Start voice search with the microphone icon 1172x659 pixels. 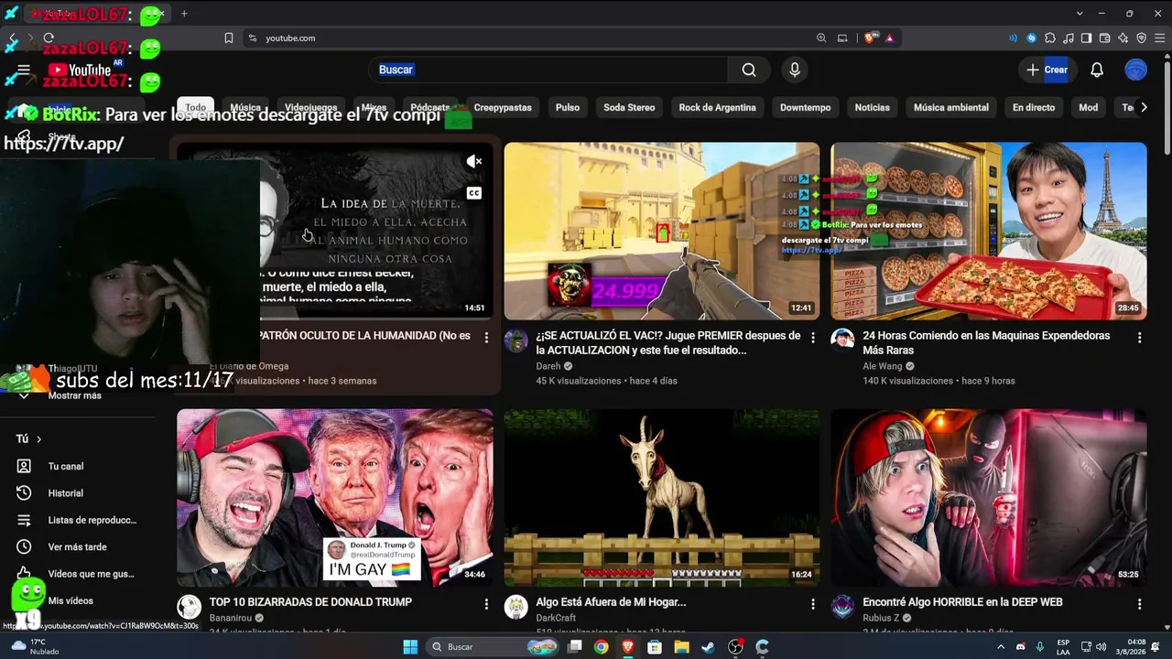coord(795,70)
